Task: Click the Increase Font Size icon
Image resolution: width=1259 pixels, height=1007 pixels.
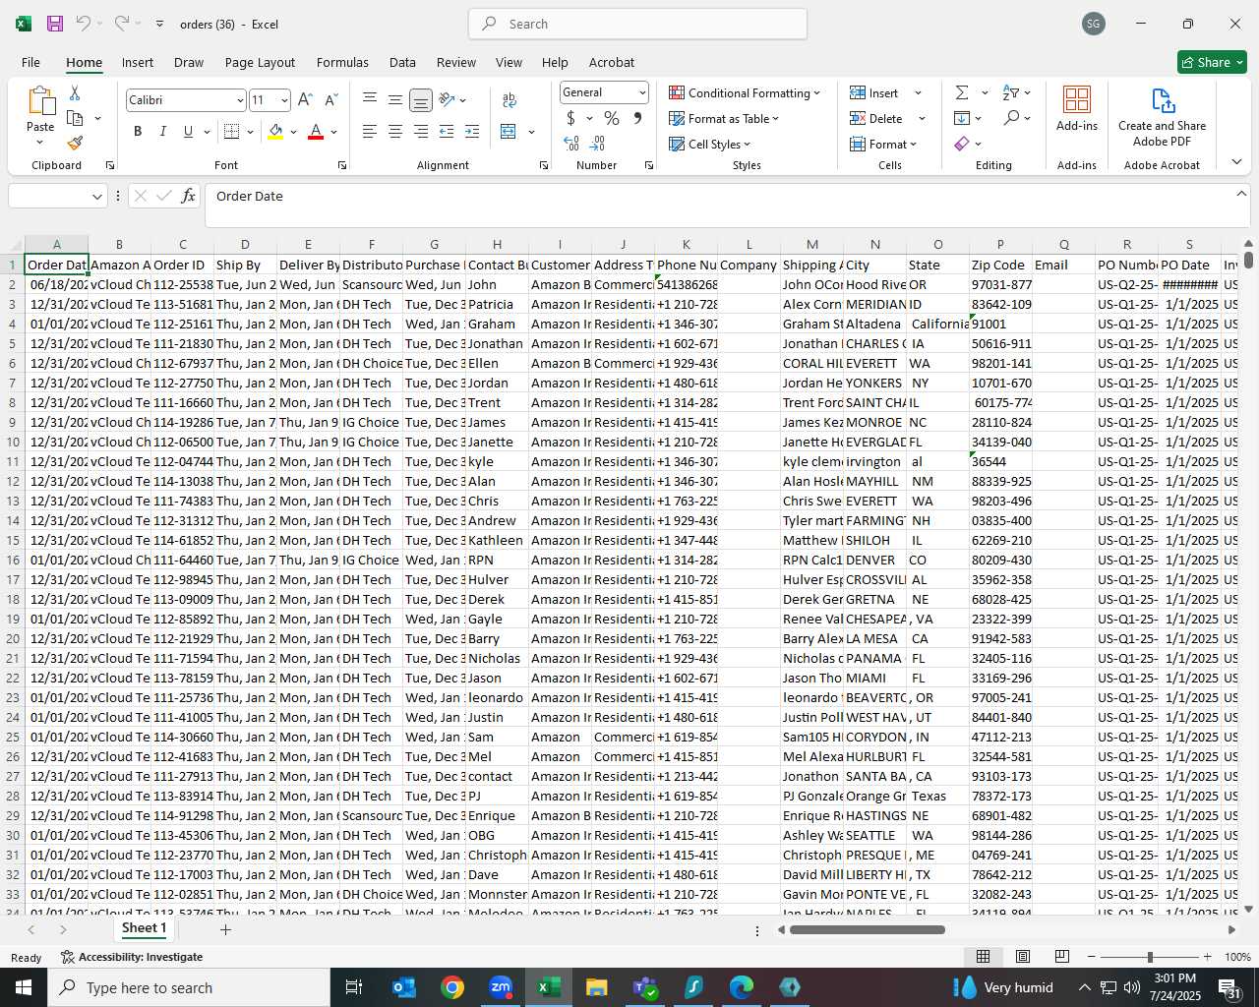Action: 305,99
